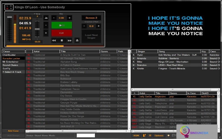Click the music-note key lock icon

pos(46,18)
